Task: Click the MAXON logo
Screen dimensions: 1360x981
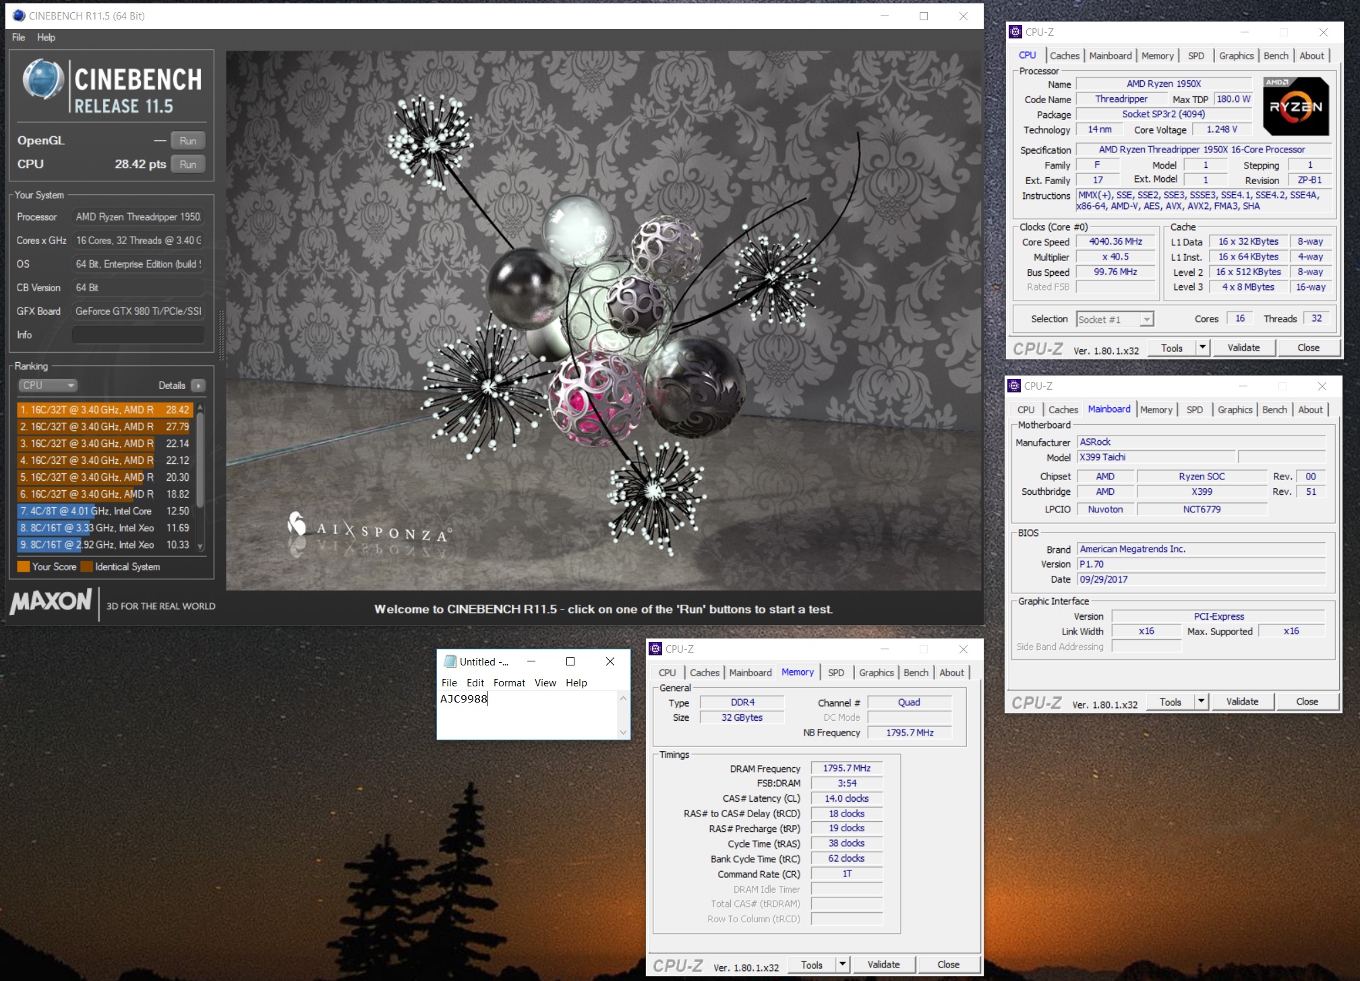Action: 51,601
